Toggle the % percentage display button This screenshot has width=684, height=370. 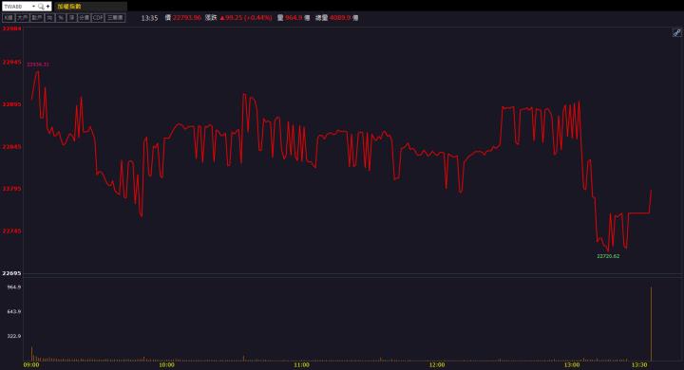(x=61, y=18)
